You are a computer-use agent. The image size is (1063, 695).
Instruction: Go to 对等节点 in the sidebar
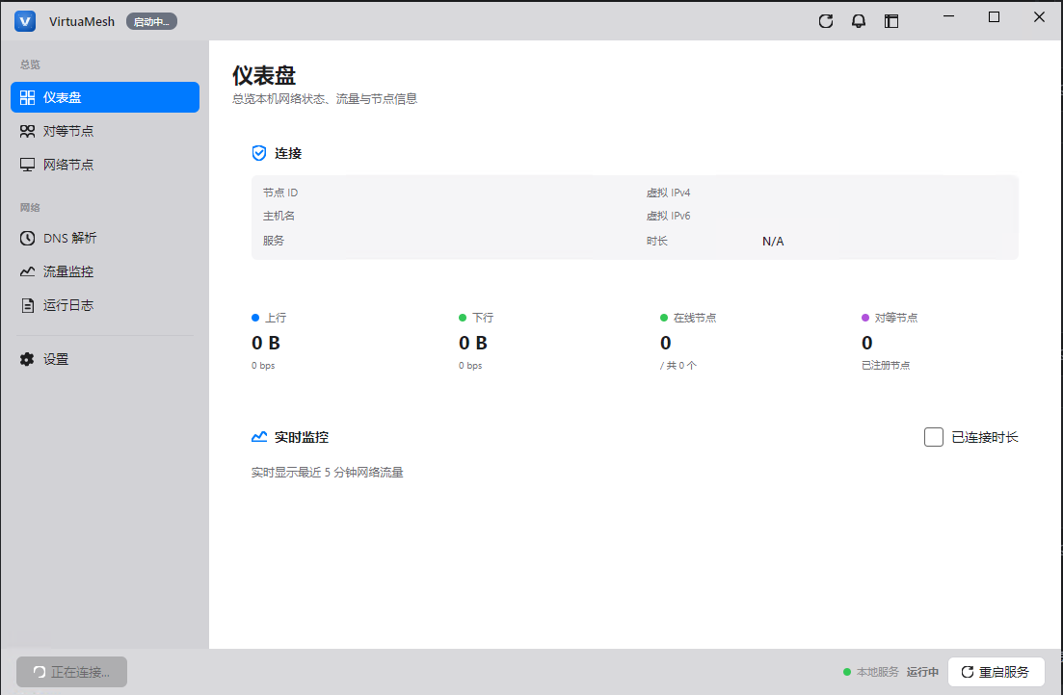[x=105, y=132]
